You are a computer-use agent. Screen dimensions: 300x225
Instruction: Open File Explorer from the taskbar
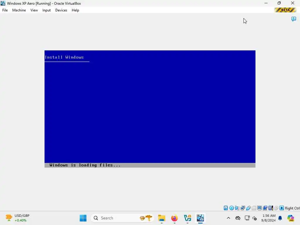pos(161,218)
